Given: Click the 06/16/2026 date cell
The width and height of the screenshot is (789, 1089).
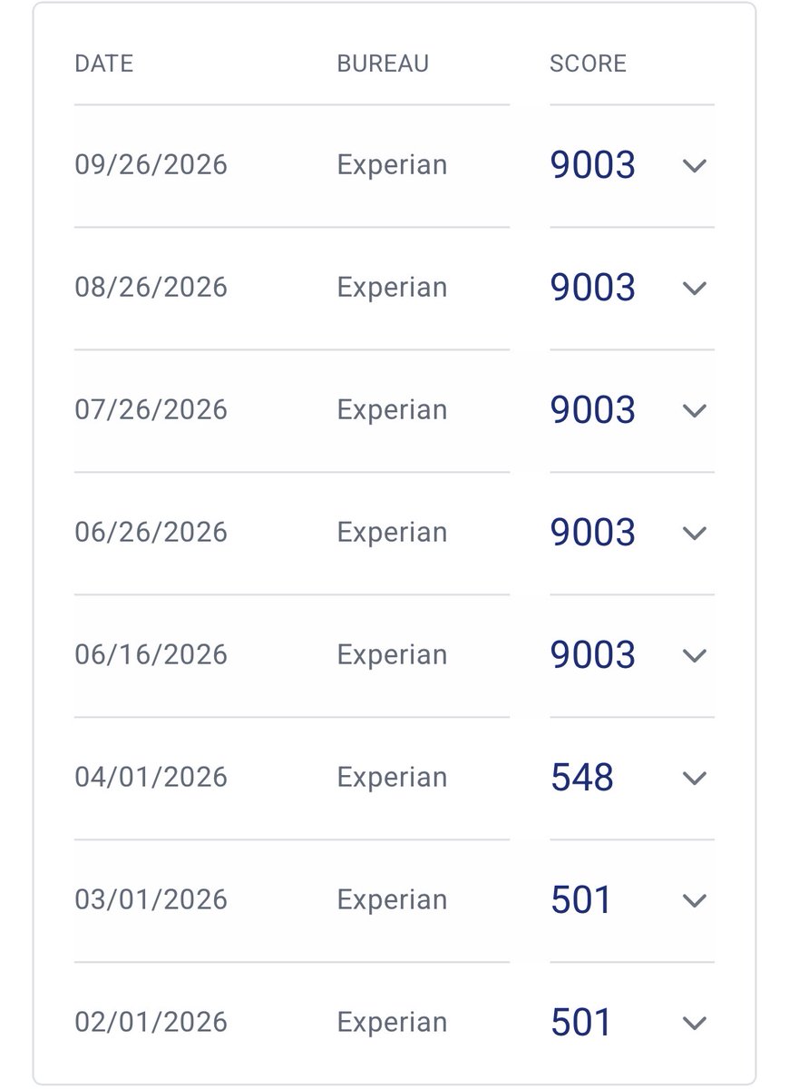Looking at the screenshot, I should click(x=151, y=654).
